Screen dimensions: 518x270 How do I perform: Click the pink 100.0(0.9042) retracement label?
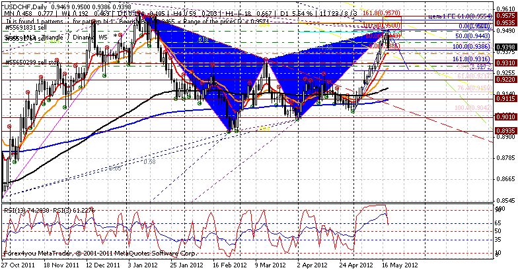pyautogui.click(x=473, y=108)
